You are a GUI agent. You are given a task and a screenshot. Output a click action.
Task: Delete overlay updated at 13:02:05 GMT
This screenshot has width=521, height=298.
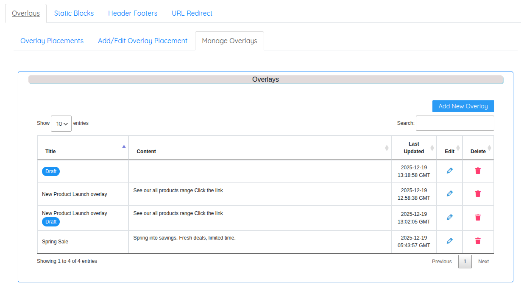point(478,218)
